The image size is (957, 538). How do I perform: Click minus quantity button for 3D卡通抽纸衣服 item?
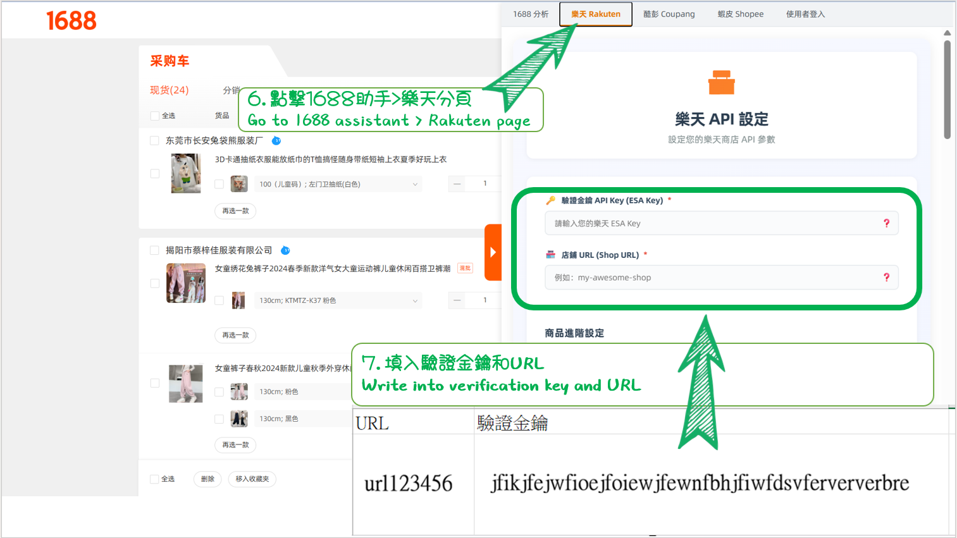(457, 184)
